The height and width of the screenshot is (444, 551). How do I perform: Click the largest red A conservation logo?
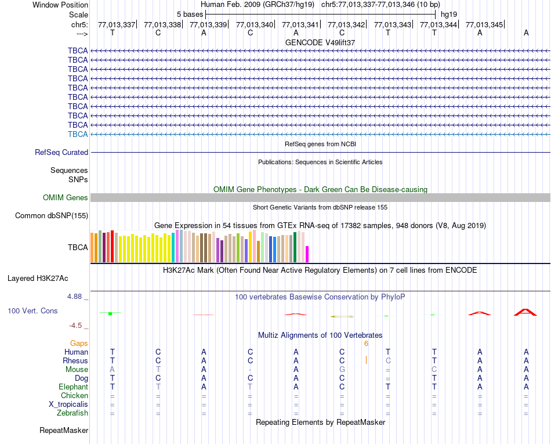(x=525, y=312)
